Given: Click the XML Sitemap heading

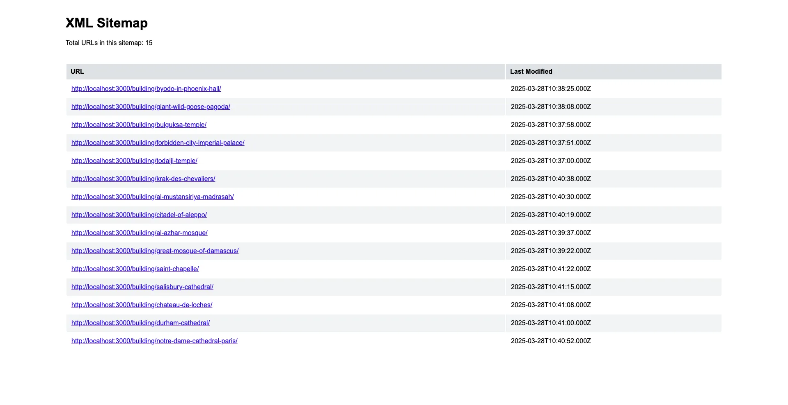Looking at the screenshot, I should 107,23.
